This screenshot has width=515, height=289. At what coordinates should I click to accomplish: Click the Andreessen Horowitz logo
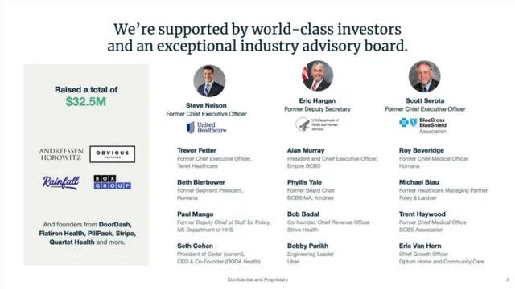click(x=61, y=154)
